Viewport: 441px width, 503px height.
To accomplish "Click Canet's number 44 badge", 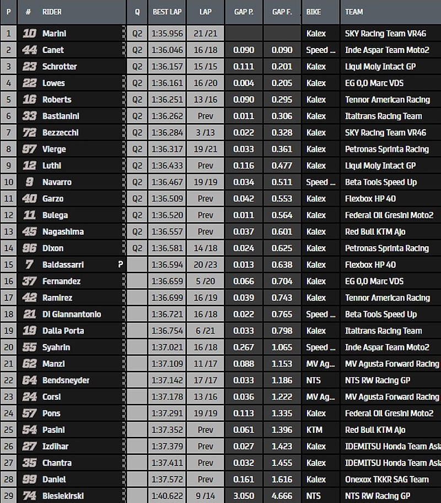I will 29,50.
